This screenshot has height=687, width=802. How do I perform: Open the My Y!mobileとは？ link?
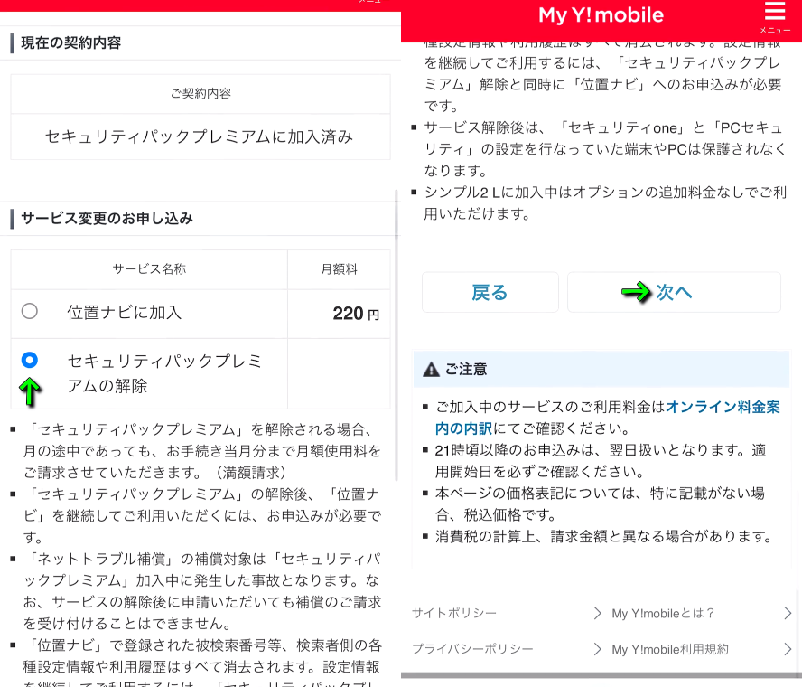pyautogui.click(x=663, y=613)
